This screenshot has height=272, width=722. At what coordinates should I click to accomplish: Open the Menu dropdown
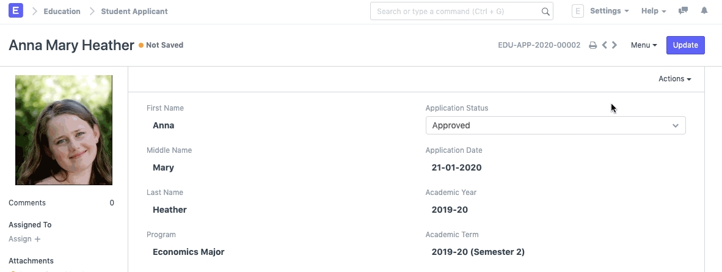[x=643, y=45]
